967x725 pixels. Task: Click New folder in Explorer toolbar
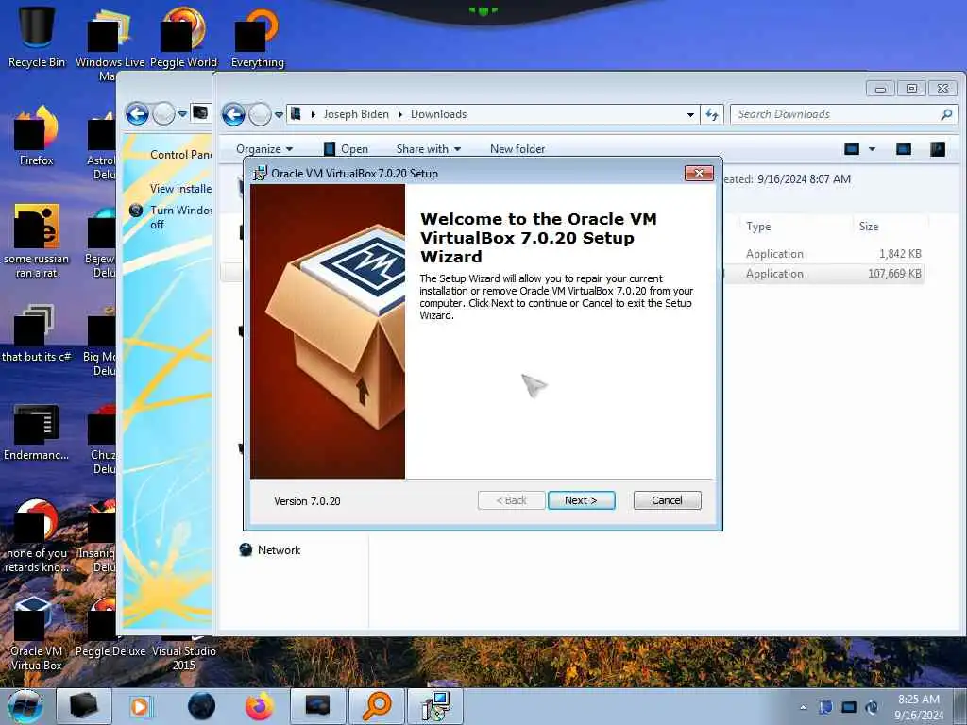coord(517,149)
